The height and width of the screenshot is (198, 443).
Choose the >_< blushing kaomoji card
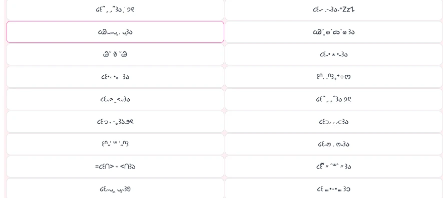point(115,99)
